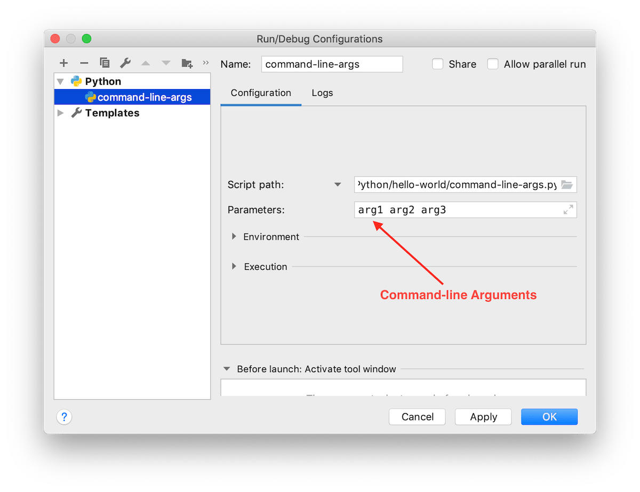The height and width of the screenshot is (492, 640).
Task: Move configuration up with the up arrow icon
Action: [x=146, y=63]
